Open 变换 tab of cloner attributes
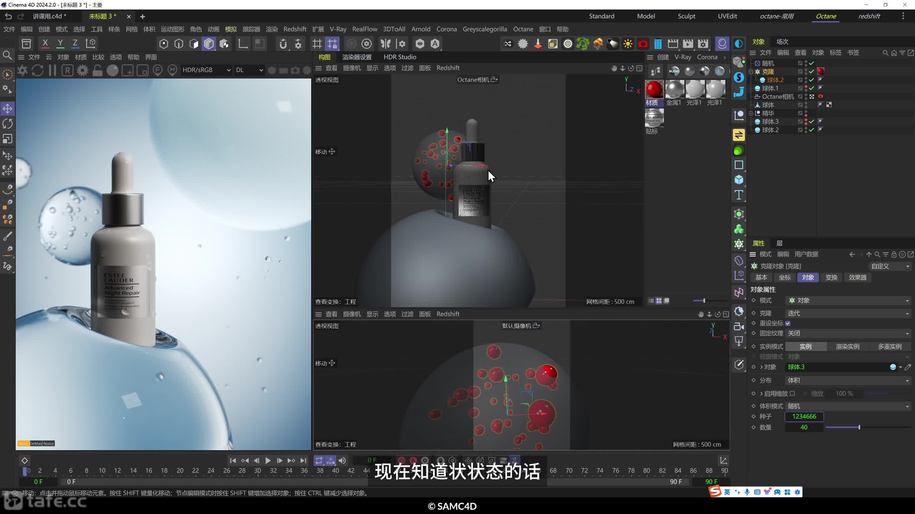 [831, 277]
